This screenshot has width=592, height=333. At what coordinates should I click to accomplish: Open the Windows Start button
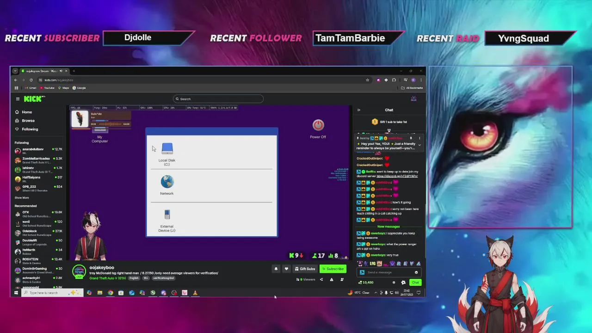tap(16, 293)
